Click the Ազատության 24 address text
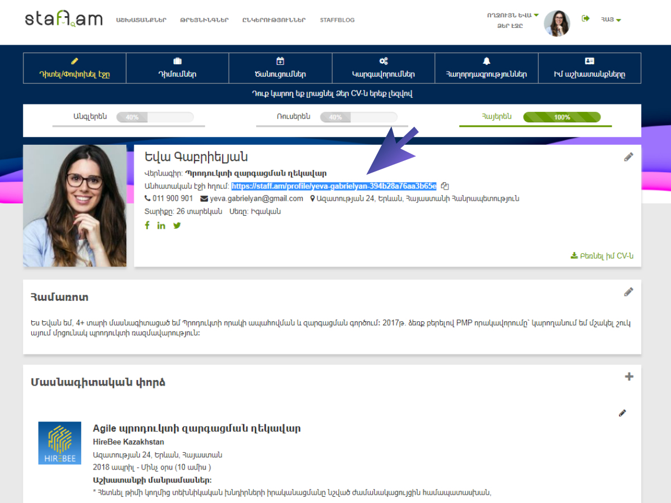 [x=418, y=198]
